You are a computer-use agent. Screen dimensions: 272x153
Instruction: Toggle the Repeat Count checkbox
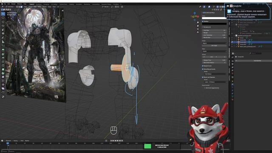pyautogui.click(x=203, y=66)
